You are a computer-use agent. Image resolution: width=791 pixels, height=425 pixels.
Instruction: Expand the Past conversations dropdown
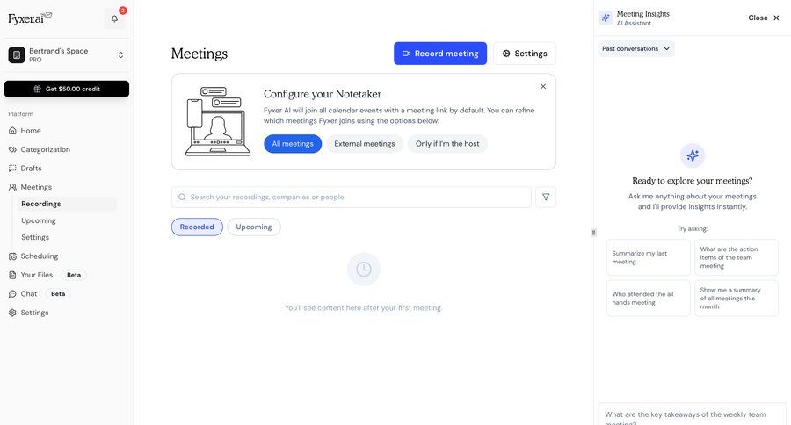pyautogui.click(x=635, y=49)
